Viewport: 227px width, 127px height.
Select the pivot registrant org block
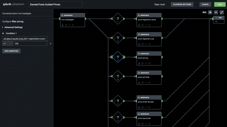[149, 39]
